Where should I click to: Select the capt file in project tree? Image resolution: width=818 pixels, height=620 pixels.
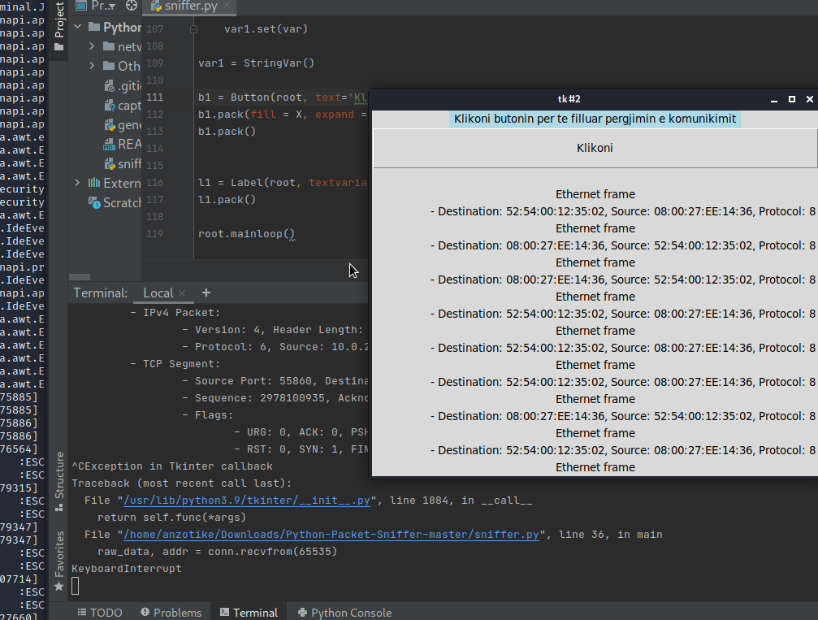coord(123,106)
